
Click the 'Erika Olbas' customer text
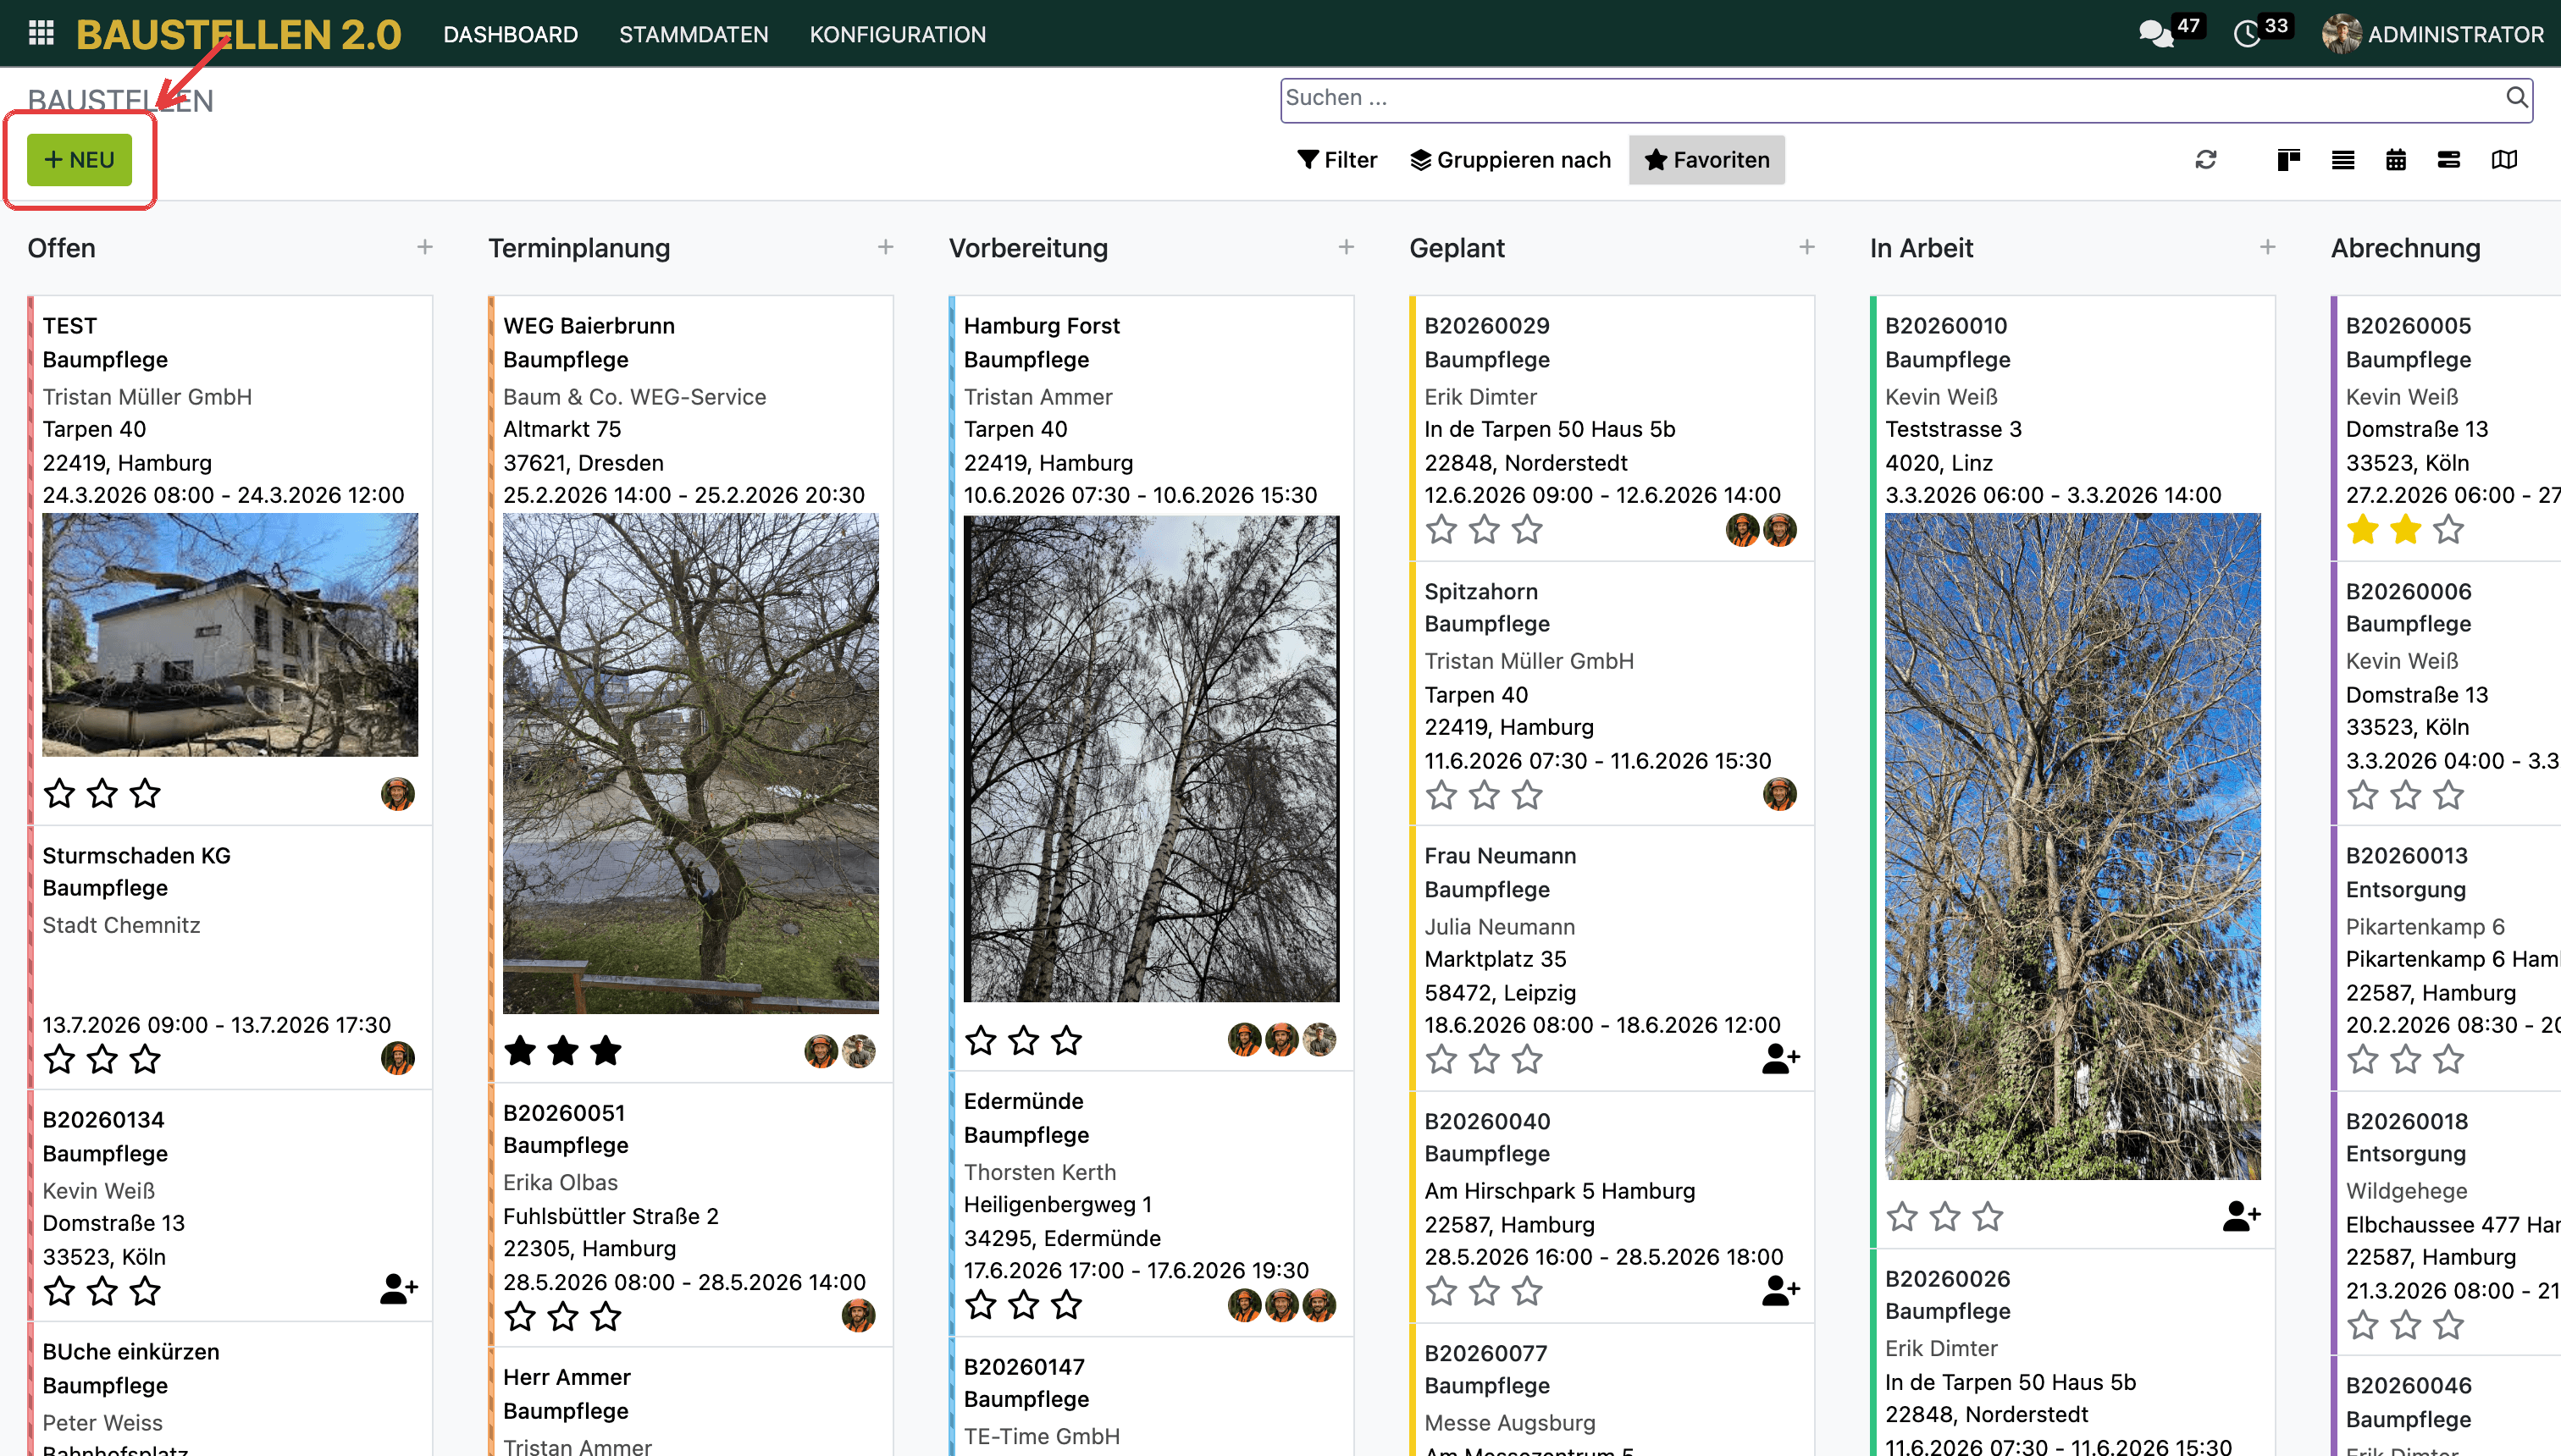point(561,1182)
